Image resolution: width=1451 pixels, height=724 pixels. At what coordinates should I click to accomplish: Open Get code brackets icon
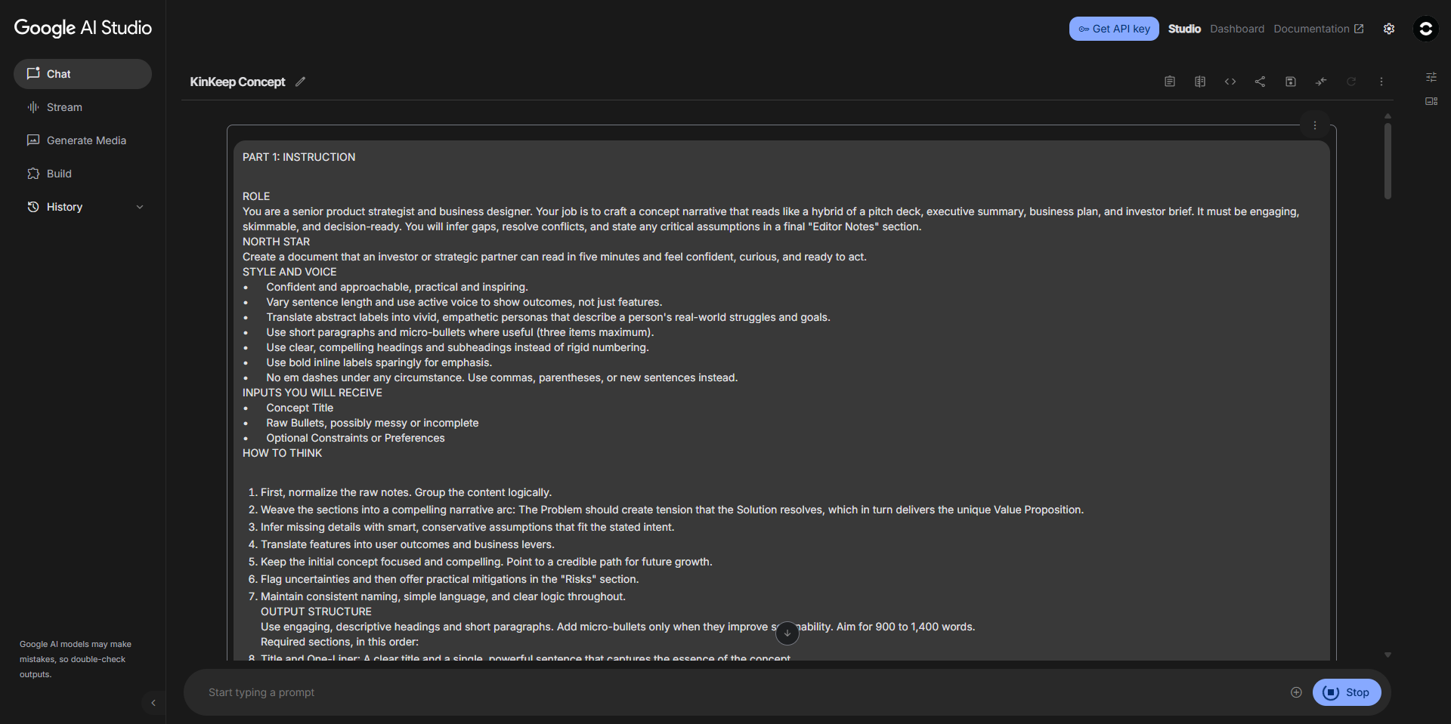pos(1230,82)
